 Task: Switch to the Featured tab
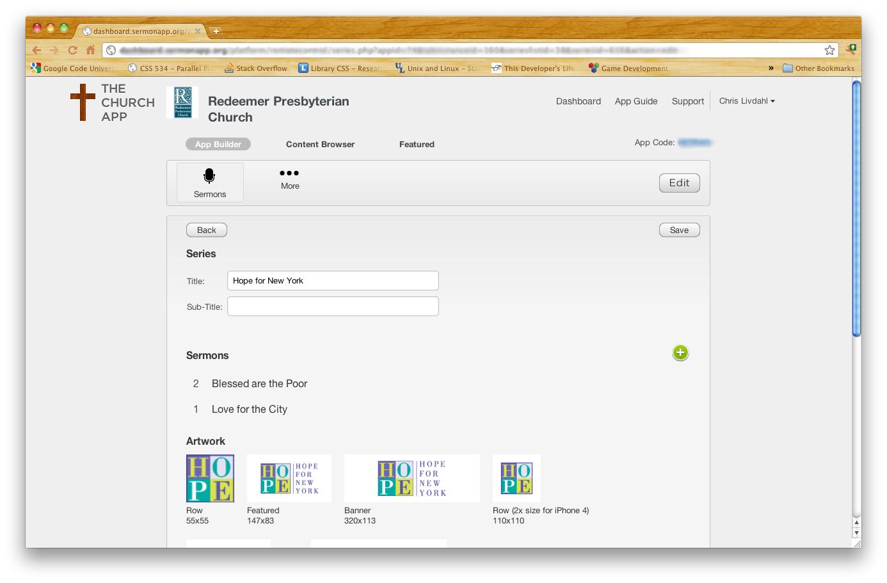tap(417, 145)
